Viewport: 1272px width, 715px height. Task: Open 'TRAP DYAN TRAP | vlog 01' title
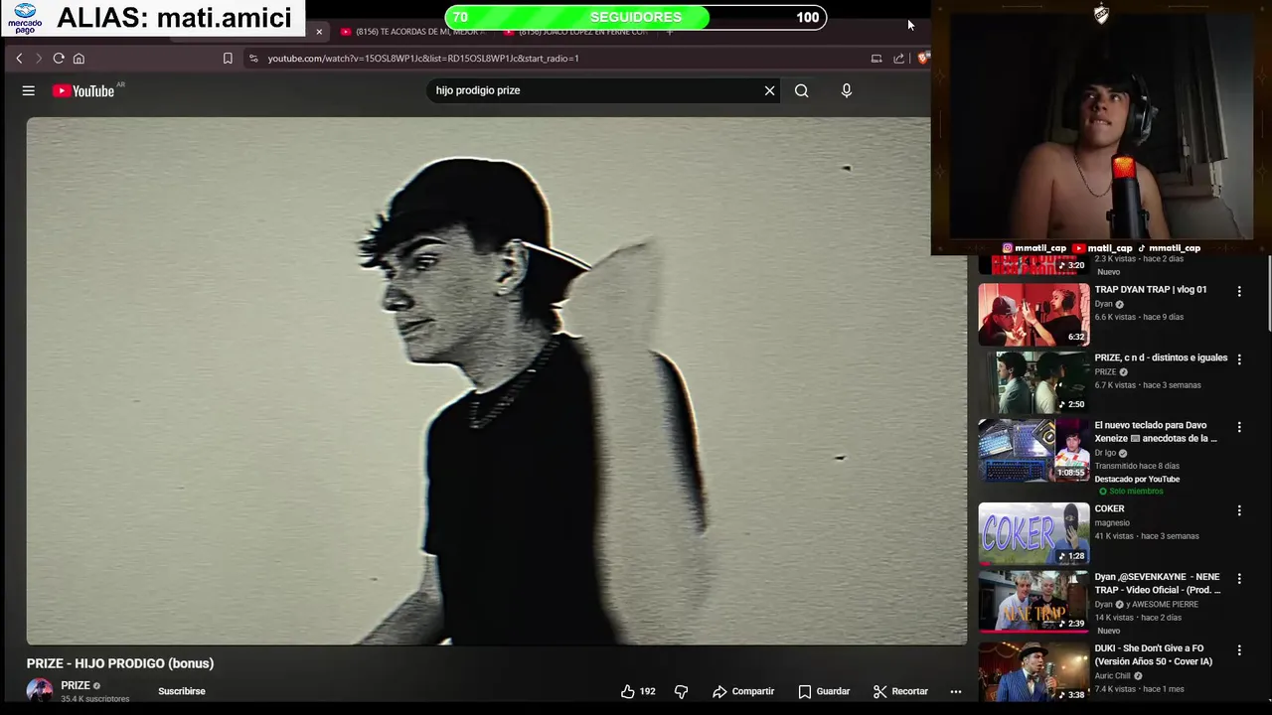pyautogui.click(x=1151, y=290)
